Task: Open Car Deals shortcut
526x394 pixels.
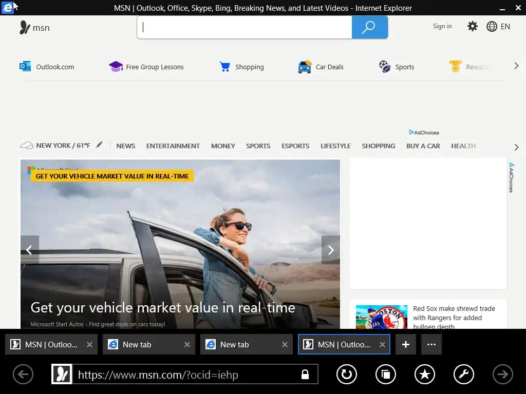Action: (321, 67)
